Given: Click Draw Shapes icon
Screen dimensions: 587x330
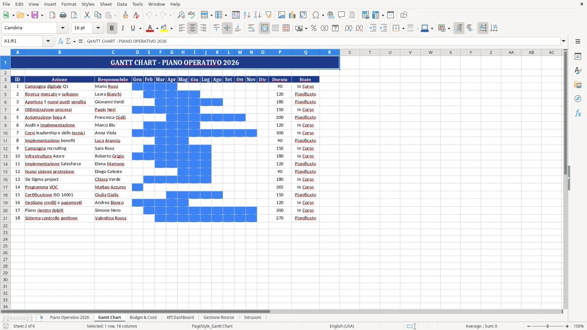Looking at the screenshot, I should tap(404, 15).
